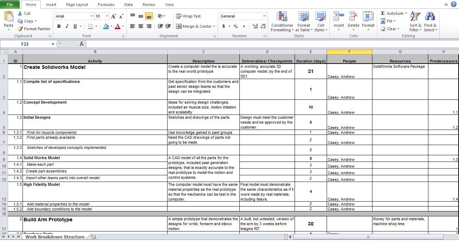Click Decrease Indent icon
Viewport: 459px width, 242px height.
(161, 26)
